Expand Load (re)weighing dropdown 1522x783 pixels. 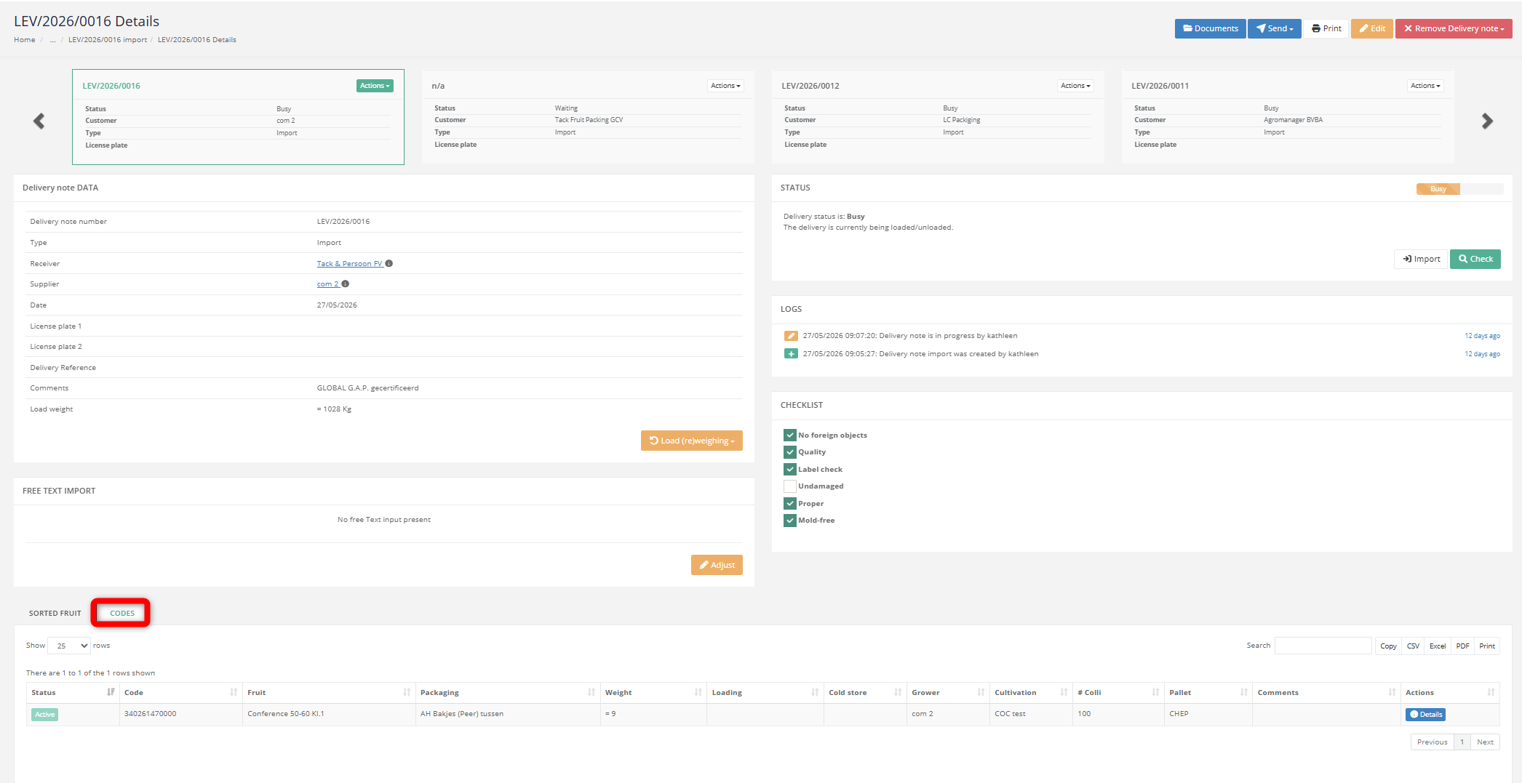692,441
